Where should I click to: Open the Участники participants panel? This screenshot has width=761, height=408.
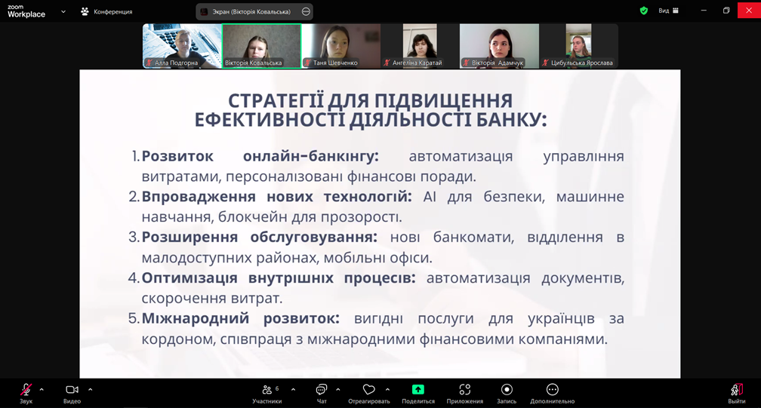click(267, 390)
